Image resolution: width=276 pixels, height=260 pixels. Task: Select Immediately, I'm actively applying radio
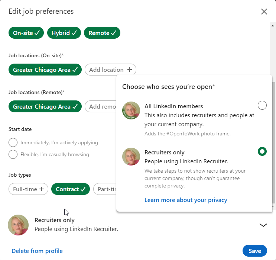(13, 142)
